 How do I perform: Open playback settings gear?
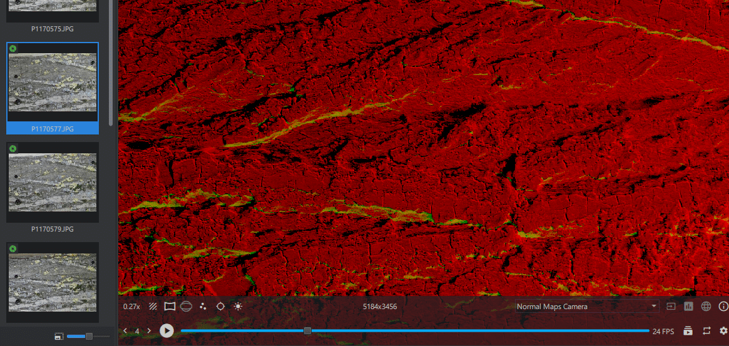click(x=724, y=331)
